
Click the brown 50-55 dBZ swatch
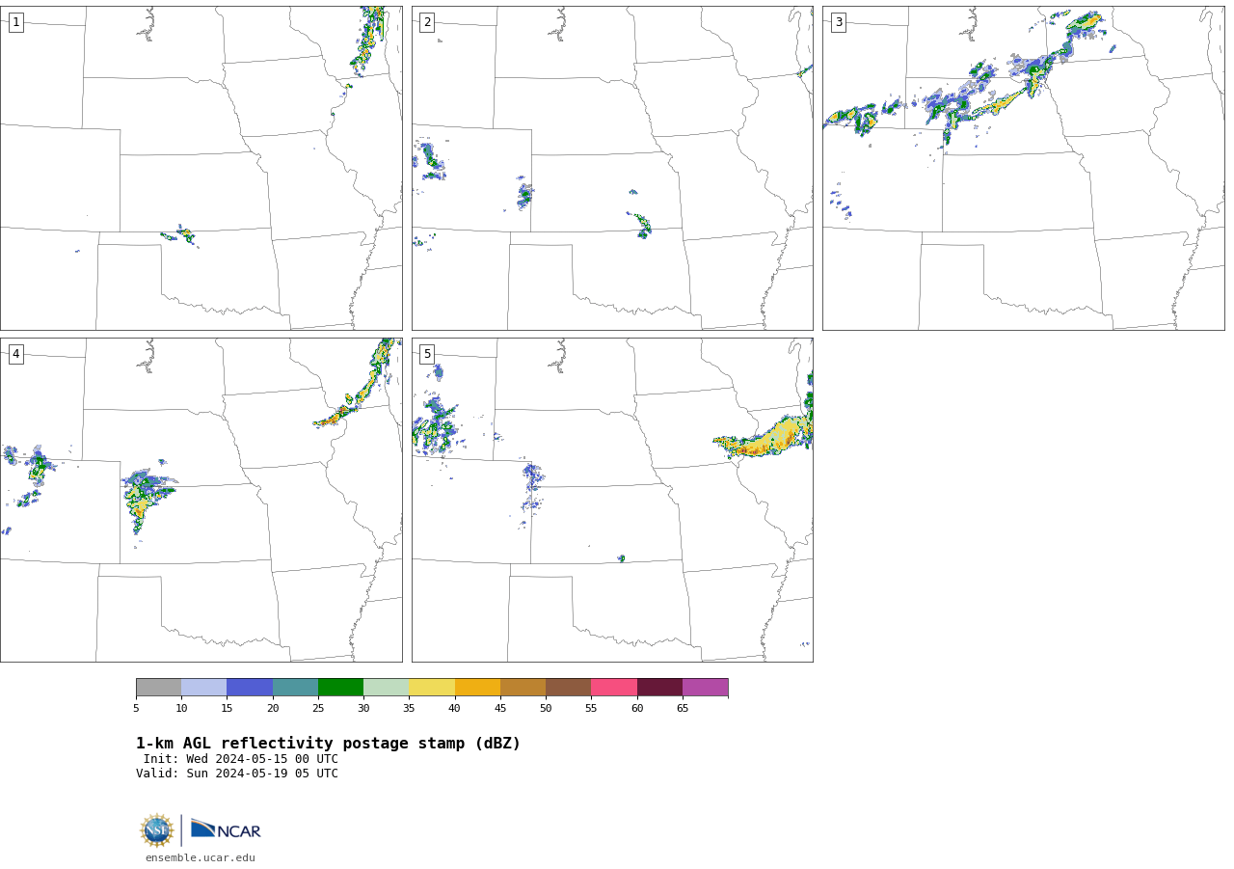tap(568, 687)
